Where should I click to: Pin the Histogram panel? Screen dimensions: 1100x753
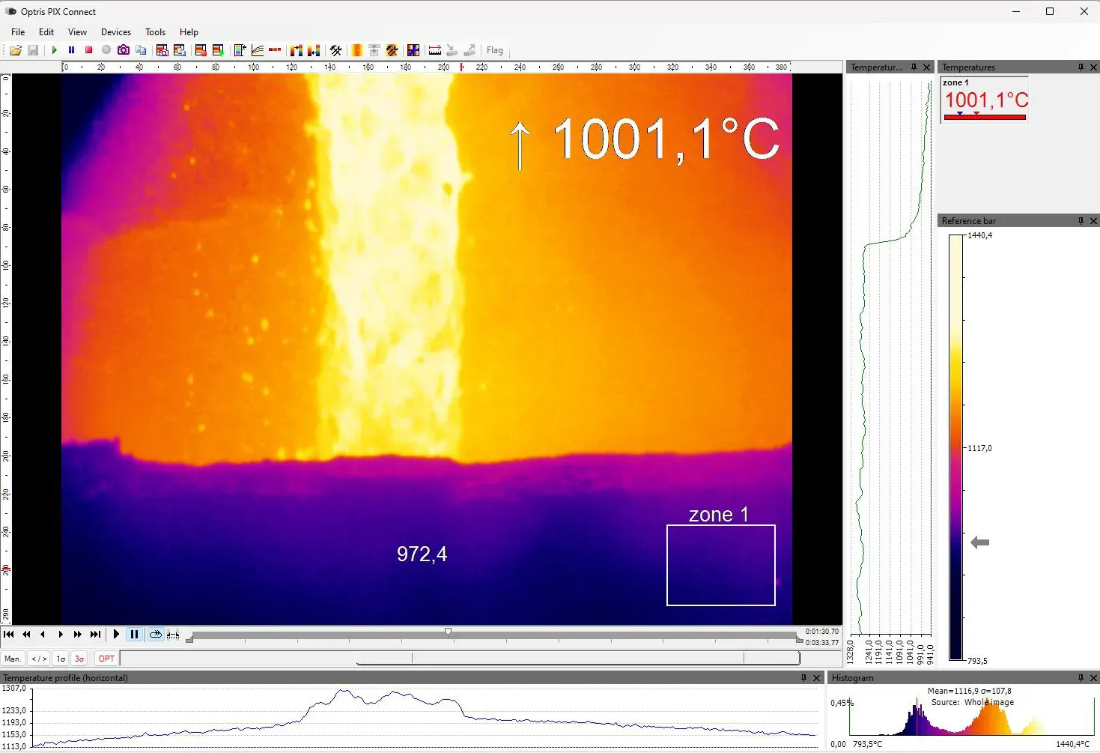click(1081, 678)
